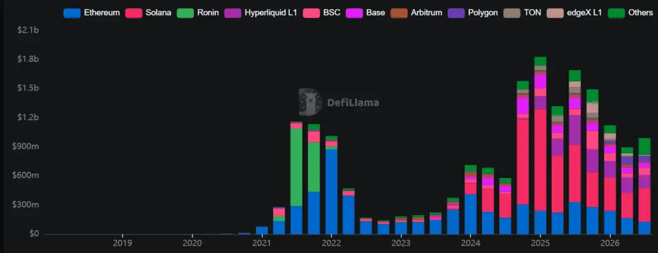Click the tallest bar at 2025
Viewport: 658px width, 253px height.
(540, 145)
